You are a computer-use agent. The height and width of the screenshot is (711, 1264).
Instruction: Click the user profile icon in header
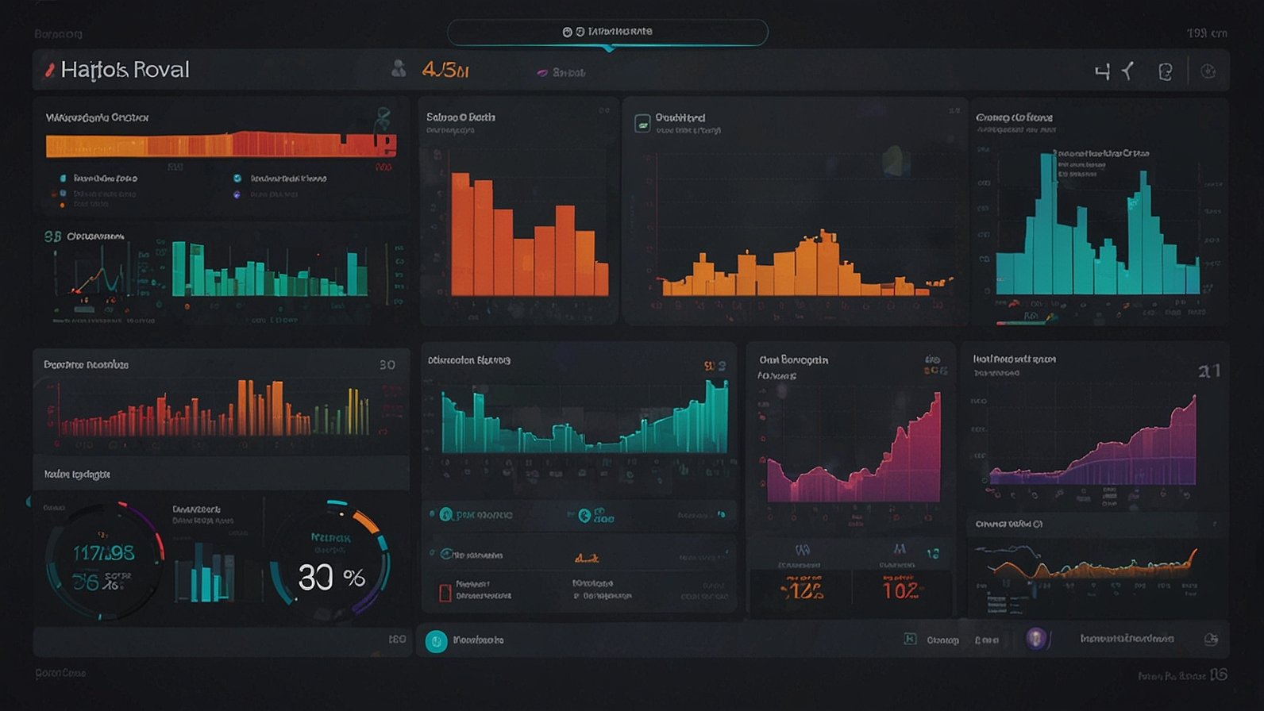pyautogui.click(x=399, y=70)
